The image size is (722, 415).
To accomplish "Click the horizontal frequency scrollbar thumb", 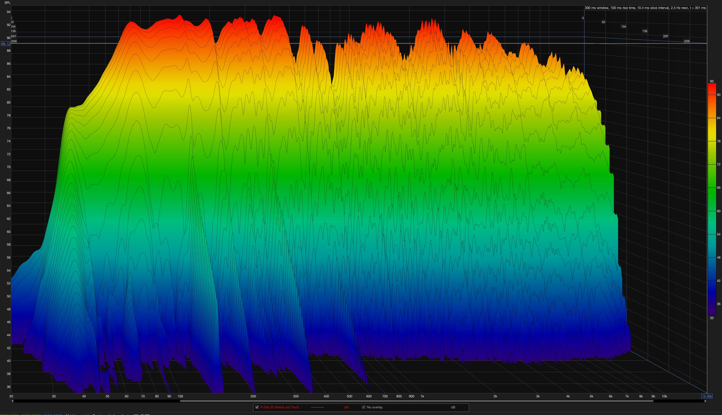I will click(x=417, y=401).
